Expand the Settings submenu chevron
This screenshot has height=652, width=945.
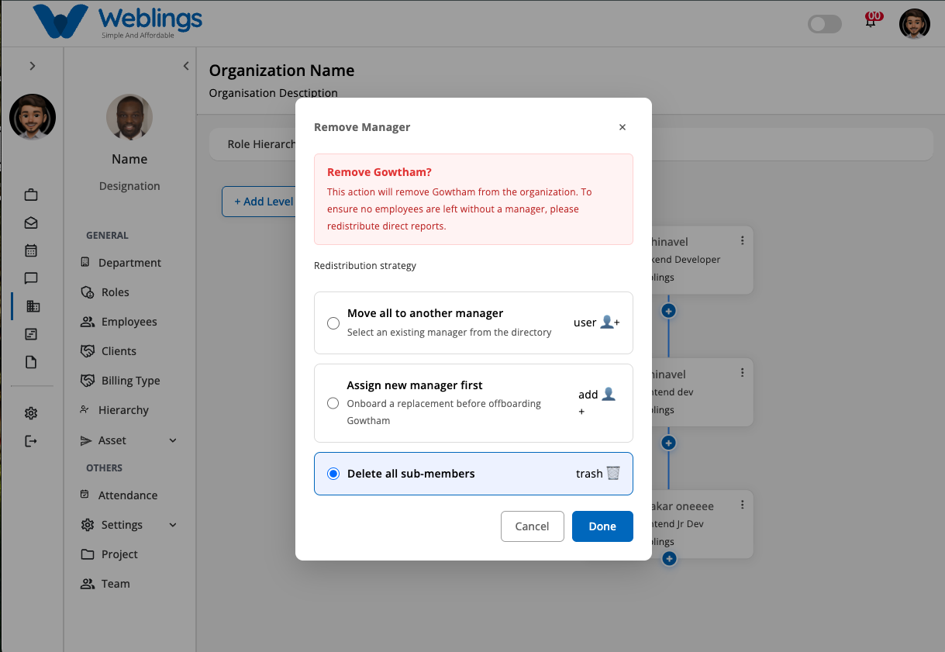173,525
